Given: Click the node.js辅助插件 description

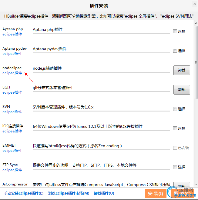Looking at the screenshot, I should click(x=47, y=68).
